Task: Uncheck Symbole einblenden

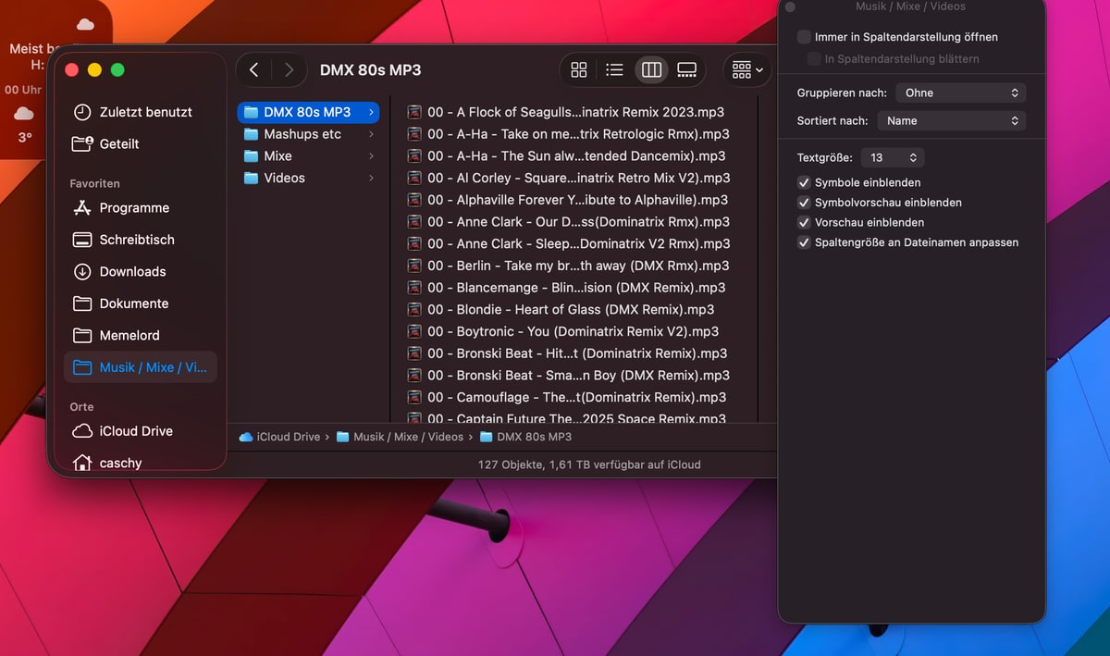Action: coord(805,182)
